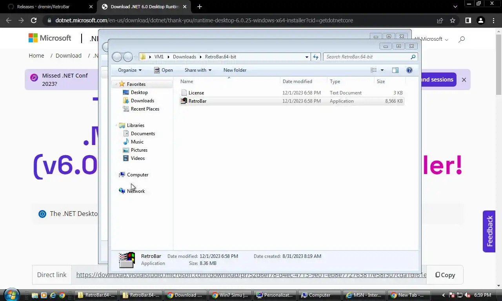Open Chrome profile avatar

[x=480, y=20]
